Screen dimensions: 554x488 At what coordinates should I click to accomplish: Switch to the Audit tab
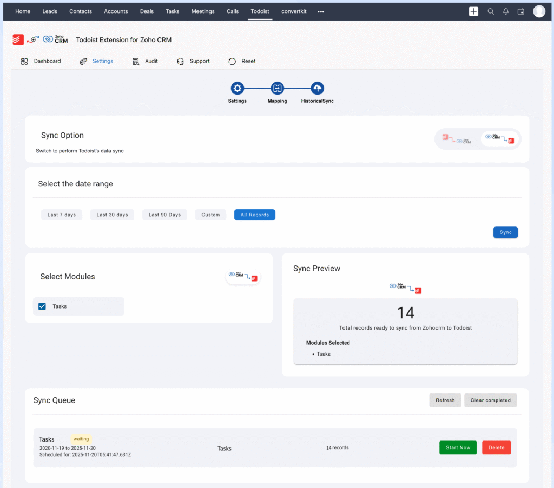point(145,61)
